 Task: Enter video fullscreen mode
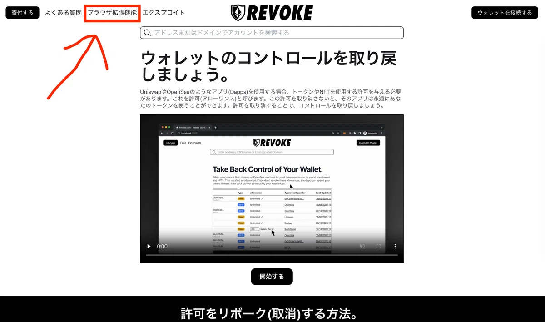[x=378, y=246]
